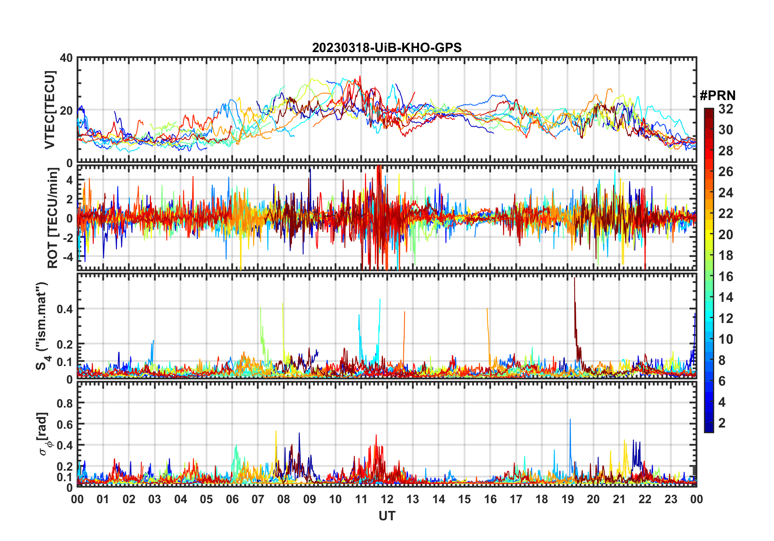This screenshot has height=541, width=774.
Task: Click inside the VTEC plot panel
Action: 387,110
